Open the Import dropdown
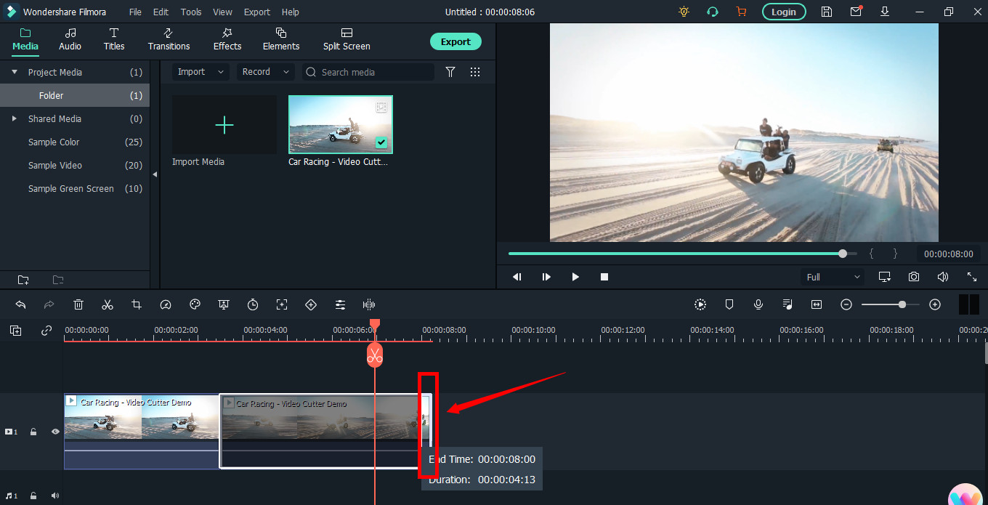Screen dimensions: 988x505 tap(201, 72)
